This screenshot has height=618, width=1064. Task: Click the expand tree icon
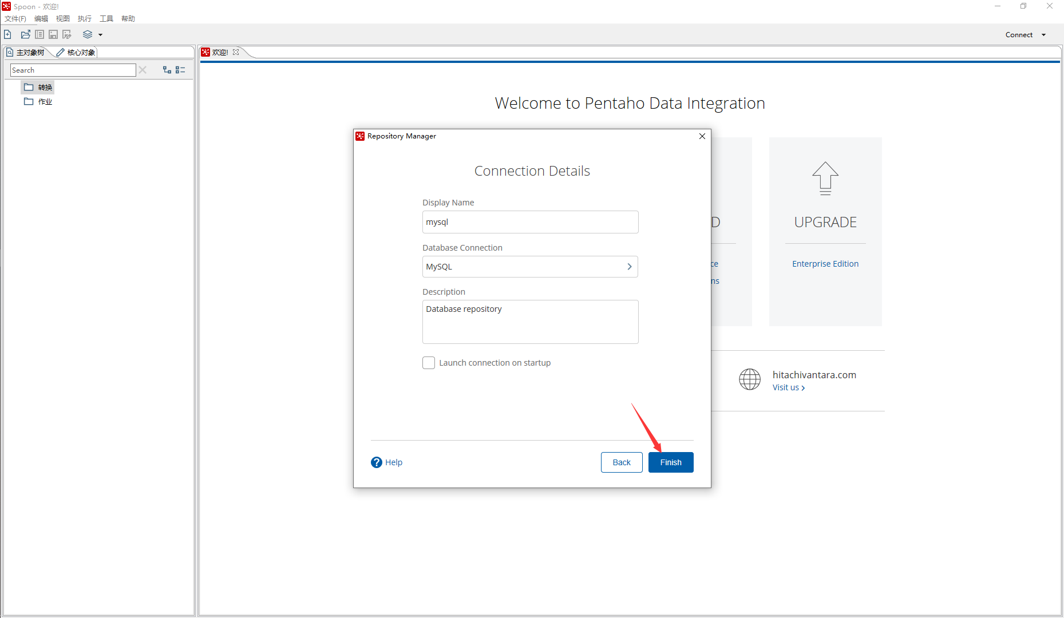click(167, 70)
